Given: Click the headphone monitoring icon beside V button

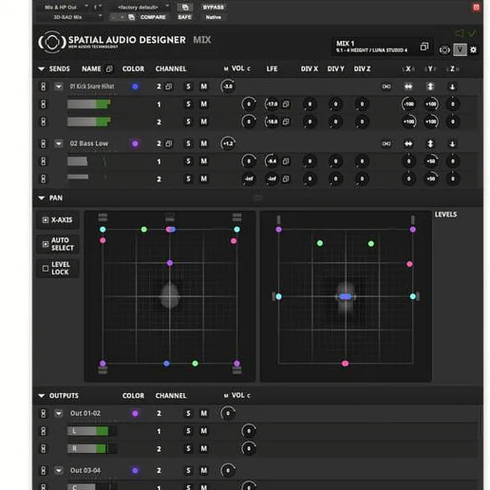Looking at the screenshot, I should (444, 50).
